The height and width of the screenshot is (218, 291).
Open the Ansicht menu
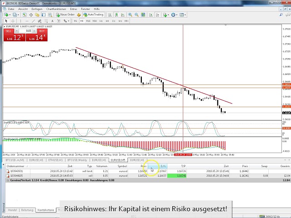tap(23, 9)
